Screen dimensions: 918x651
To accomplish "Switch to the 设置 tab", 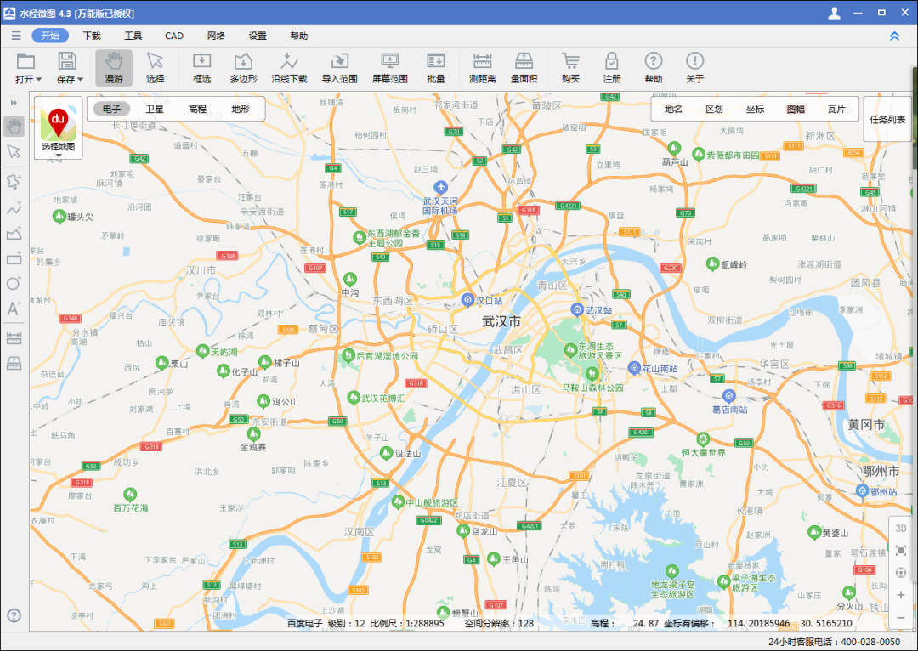I will click(x=258, y=36).
